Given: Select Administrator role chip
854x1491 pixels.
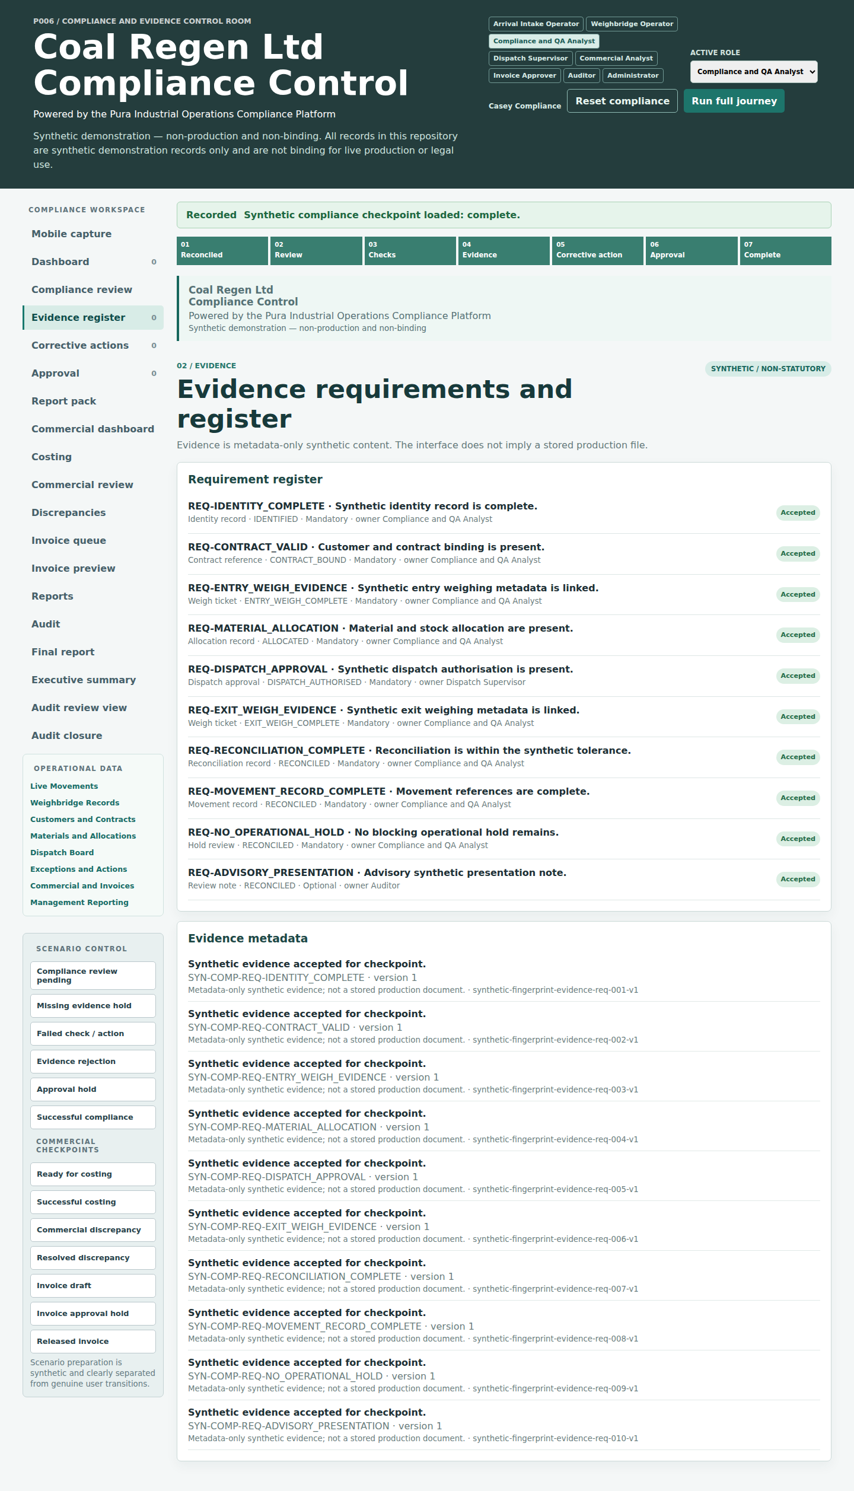Looking at the screenshot, I should (633, 75).
